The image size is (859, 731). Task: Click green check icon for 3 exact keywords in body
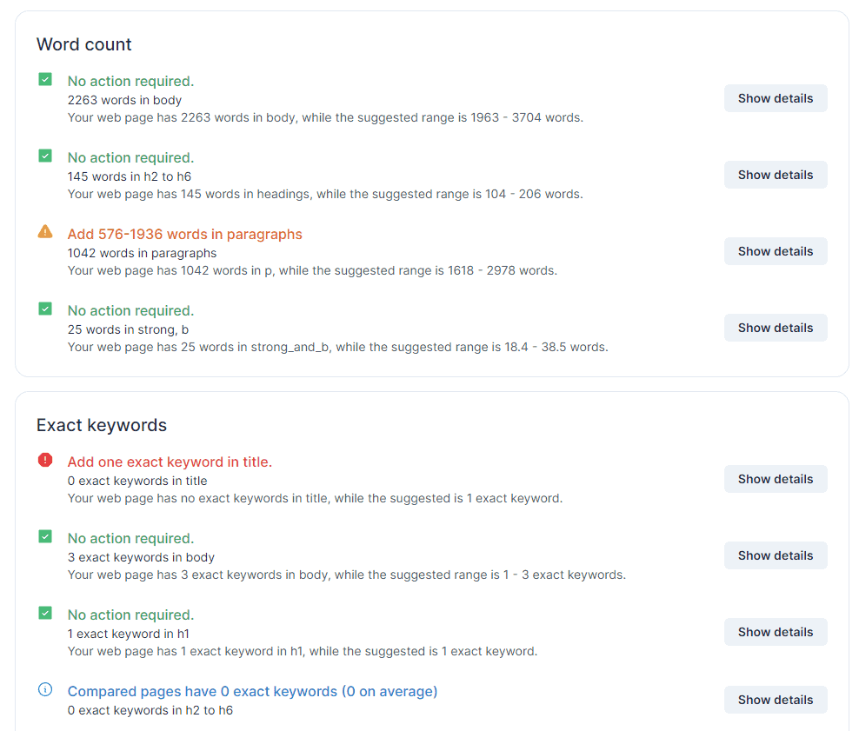pos(45,536)
